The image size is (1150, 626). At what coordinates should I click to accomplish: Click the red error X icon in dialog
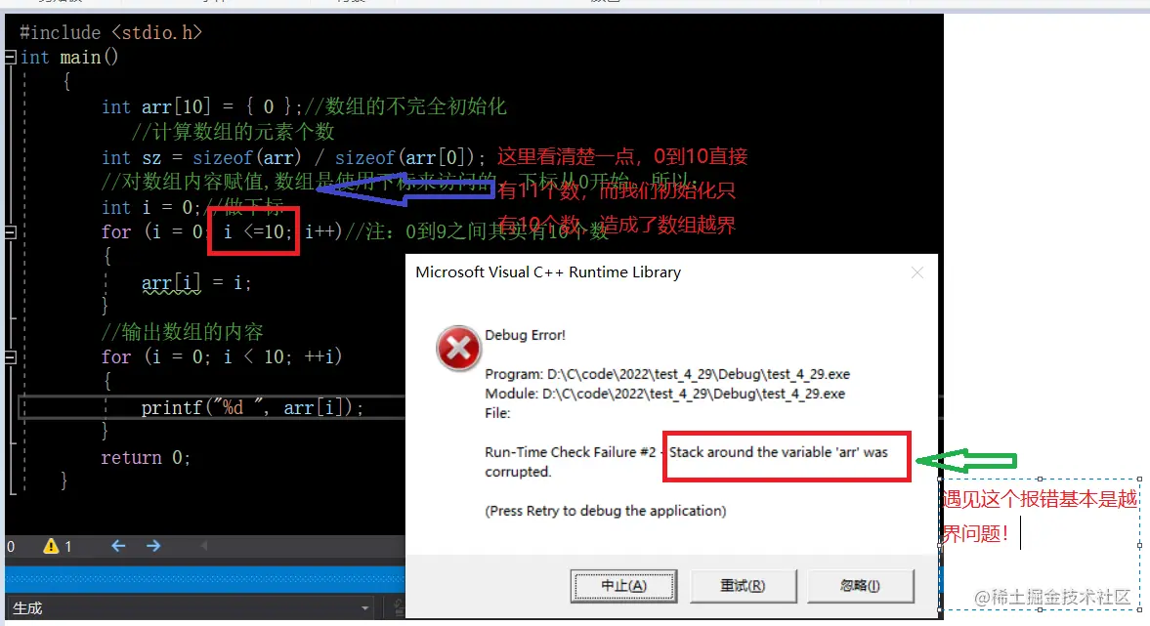pyautogui.click(x=458, y=349)
